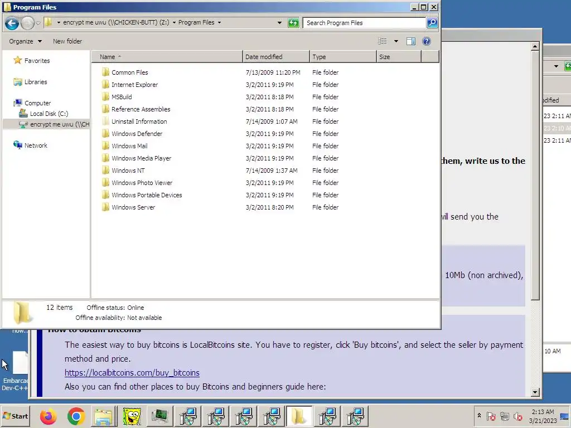Expand the Program Files breadcrumb arrow
Viewport: 571px width, 428px height.
219,22
